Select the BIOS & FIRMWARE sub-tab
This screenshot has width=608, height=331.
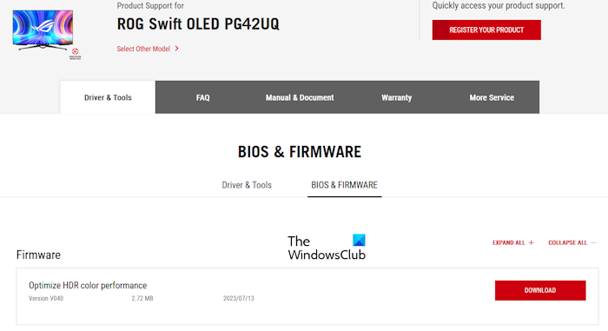pyautogui.click(x=344, y=185)
